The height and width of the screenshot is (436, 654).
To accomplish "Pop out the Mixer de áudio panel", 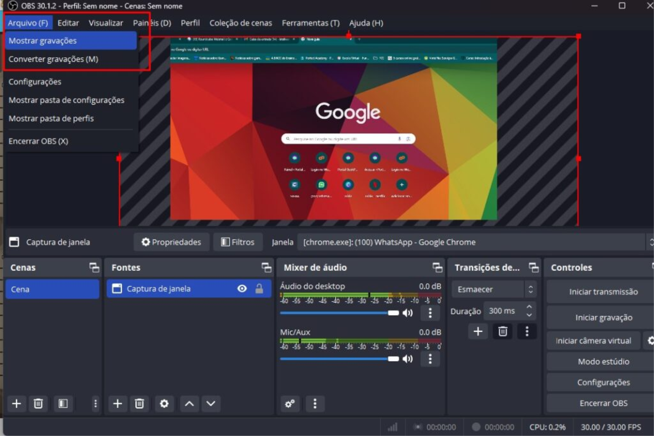I will (437, 267).
